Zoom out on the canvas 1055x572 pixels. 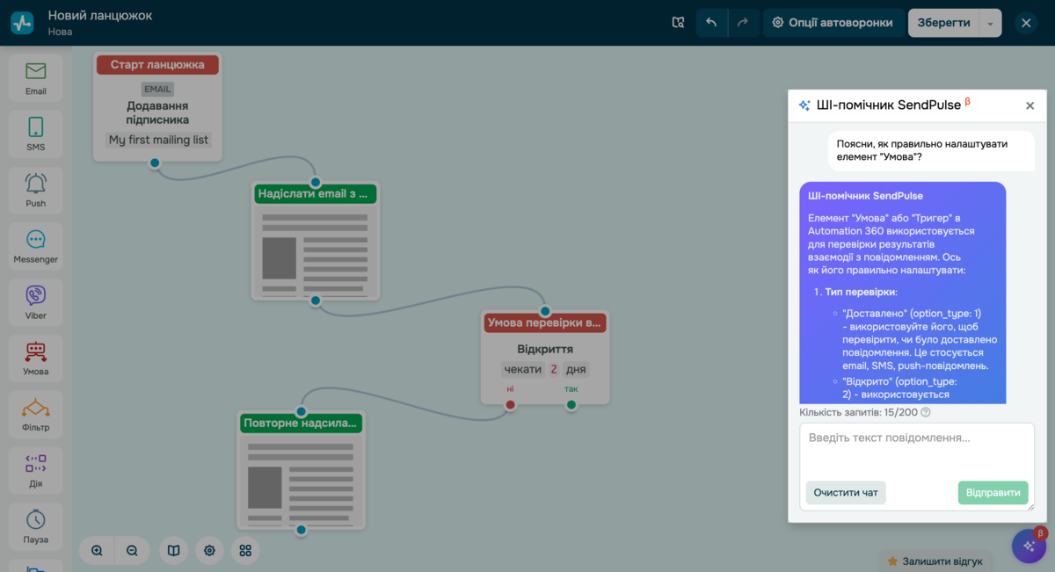(132, 551)
